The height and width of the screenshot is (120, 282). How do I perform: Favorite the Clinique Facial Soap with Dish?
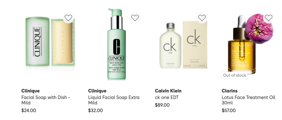(x=68, y=18)
